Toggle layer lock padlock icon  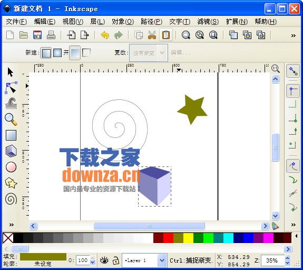click(x=115, y=260)
